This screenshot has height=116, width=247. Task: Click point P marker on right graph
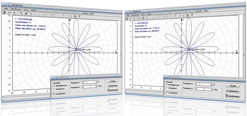189,49
